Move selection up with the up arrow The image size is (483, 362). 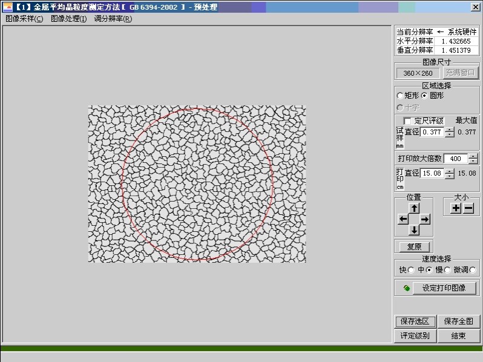tap(415, 209)
